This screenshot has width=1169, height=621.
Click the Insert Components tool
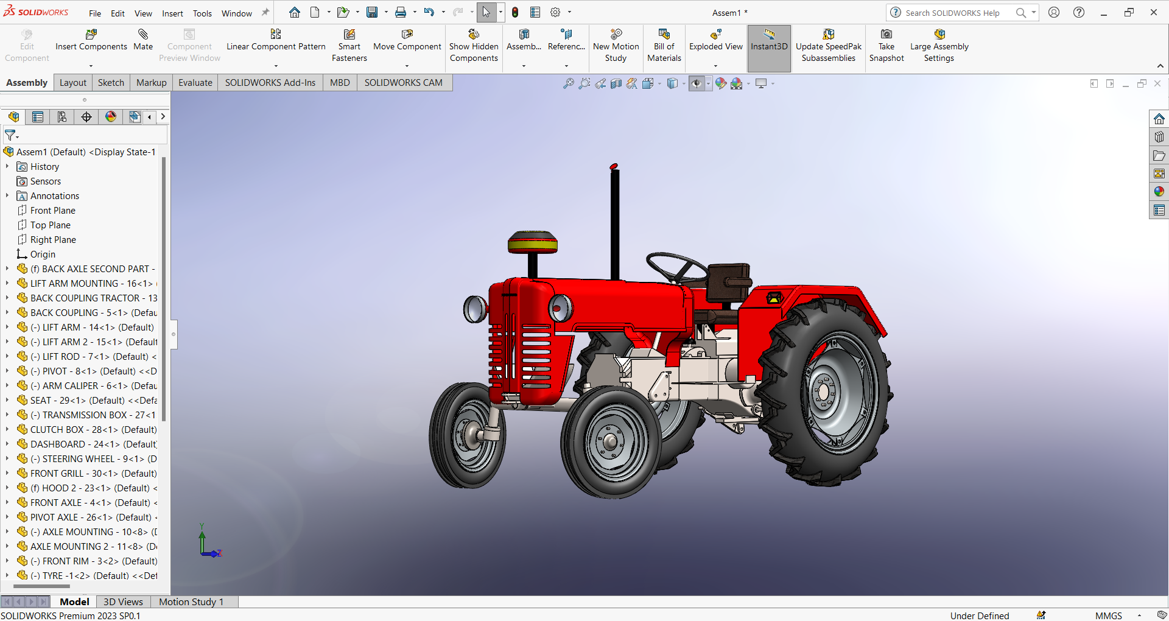[91, 40]
